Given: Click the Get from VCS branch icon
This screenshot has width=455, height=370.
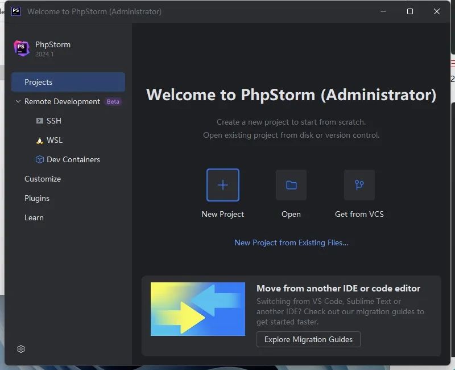Looking at the screenshot, I should [359, 185].
